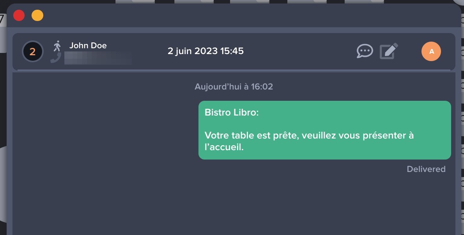Click the Delivered status label
The height and width of the screenshot is (235, 464).
click(x=426, y=169)
